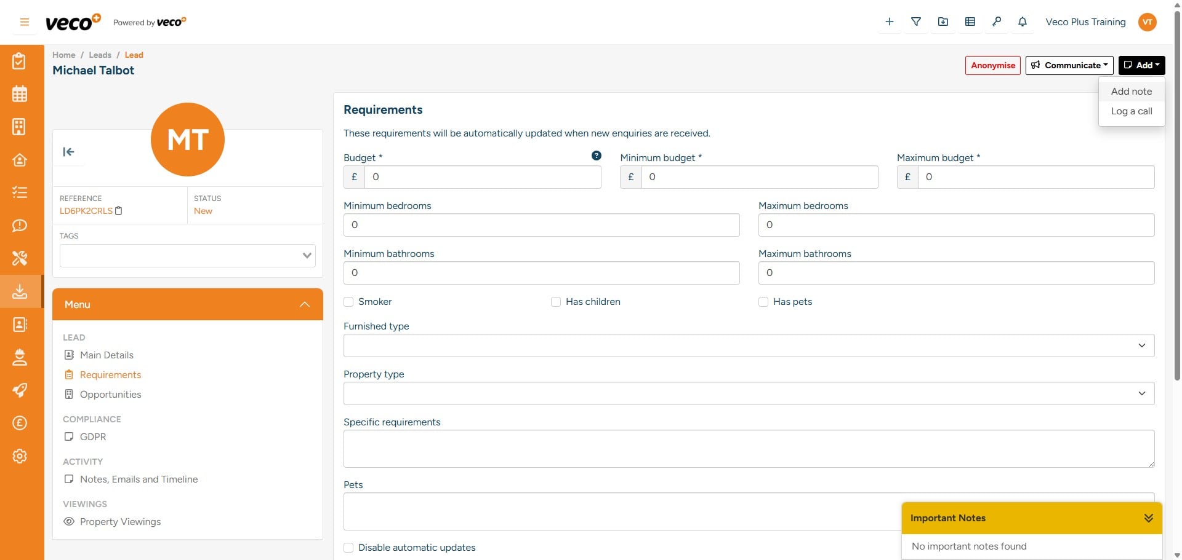Open the maintenance tools icon in the sidebar
The image size is (1182, 560).
pos(20,258)
